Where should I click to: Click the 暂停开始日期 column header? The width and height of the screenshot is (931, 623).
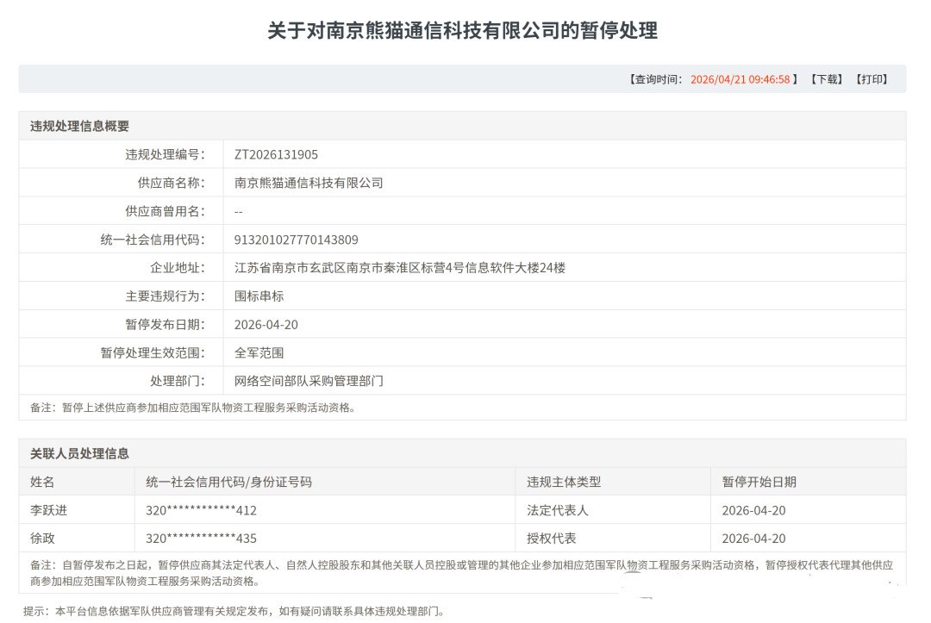759,482
